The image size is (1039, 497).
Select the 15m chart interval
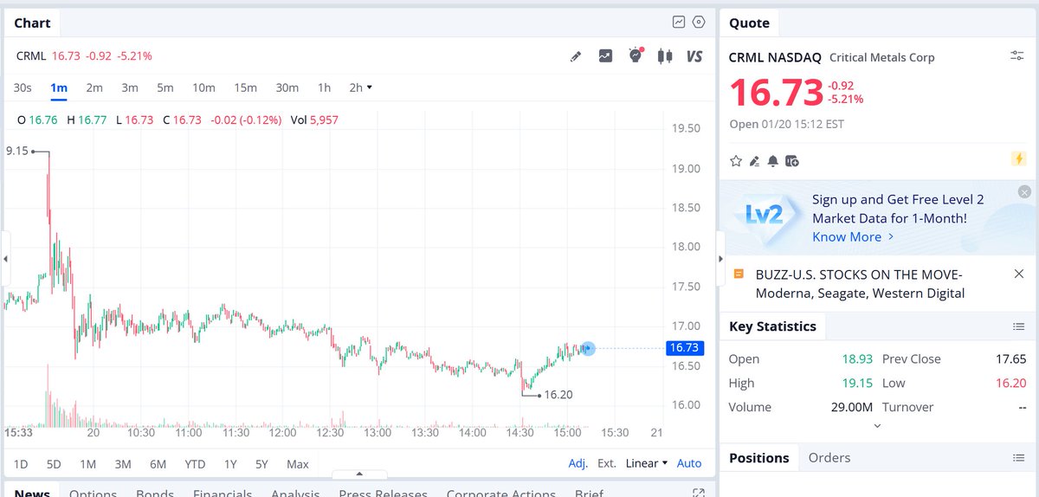(246, 87)
